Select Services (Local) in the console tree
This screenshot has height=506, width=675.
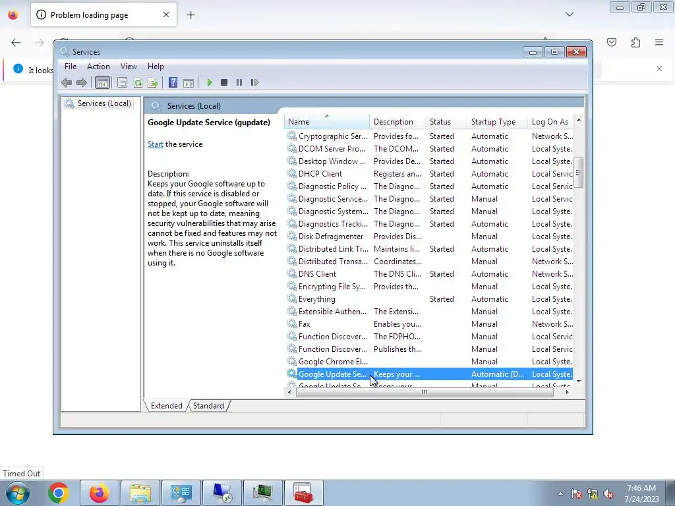click(98, 103)
